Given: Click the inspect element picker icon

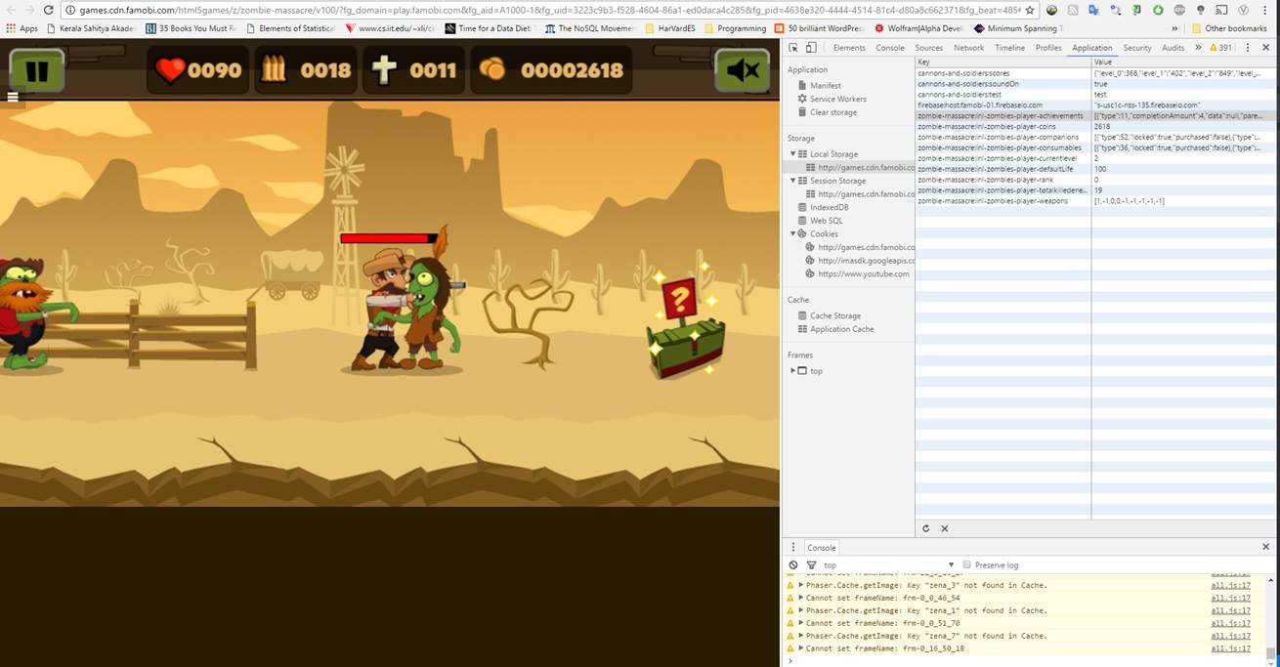Looking at the screenshot, I should click(793, 48).
